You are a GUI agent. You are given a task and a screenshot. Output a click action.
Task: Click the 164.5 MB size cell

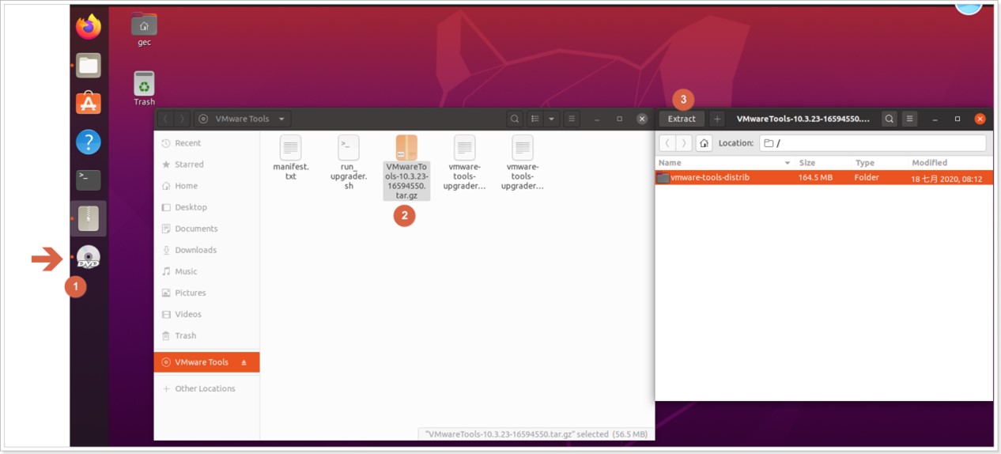pos(815,178)
